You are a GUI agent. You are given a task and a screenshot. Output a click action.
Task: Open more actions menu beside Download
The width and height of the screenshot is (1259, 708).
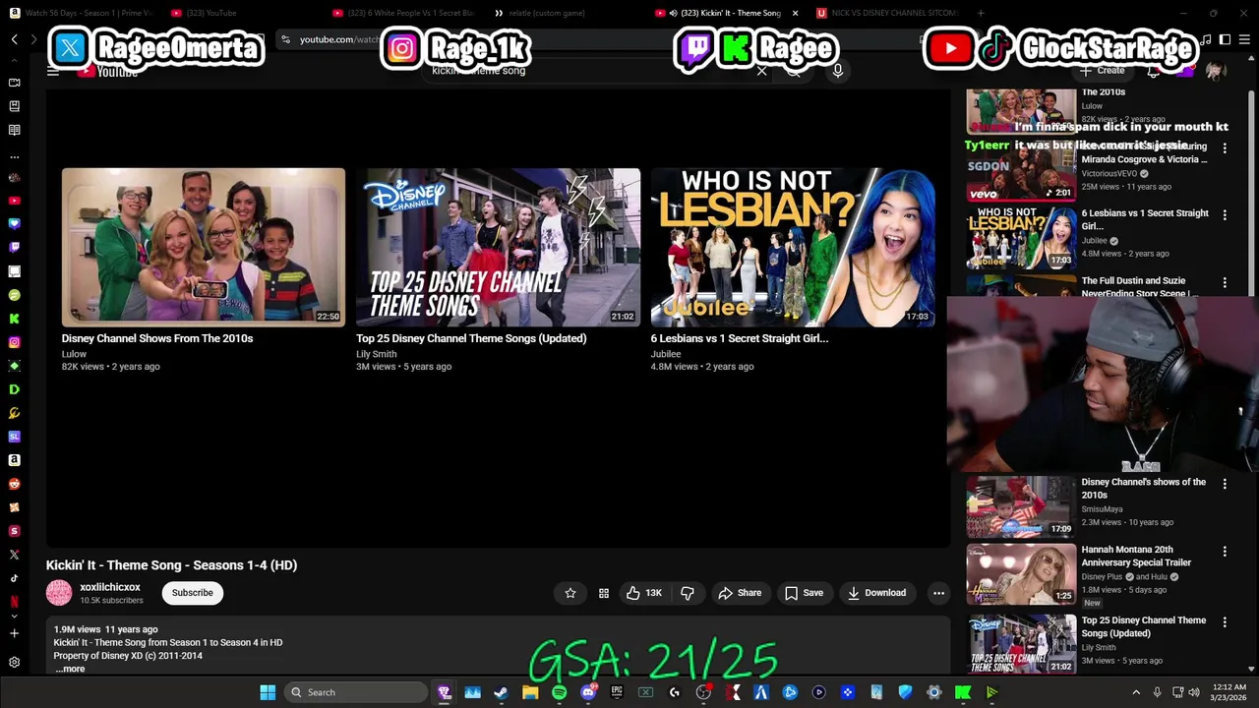click(x=938, y=593)
